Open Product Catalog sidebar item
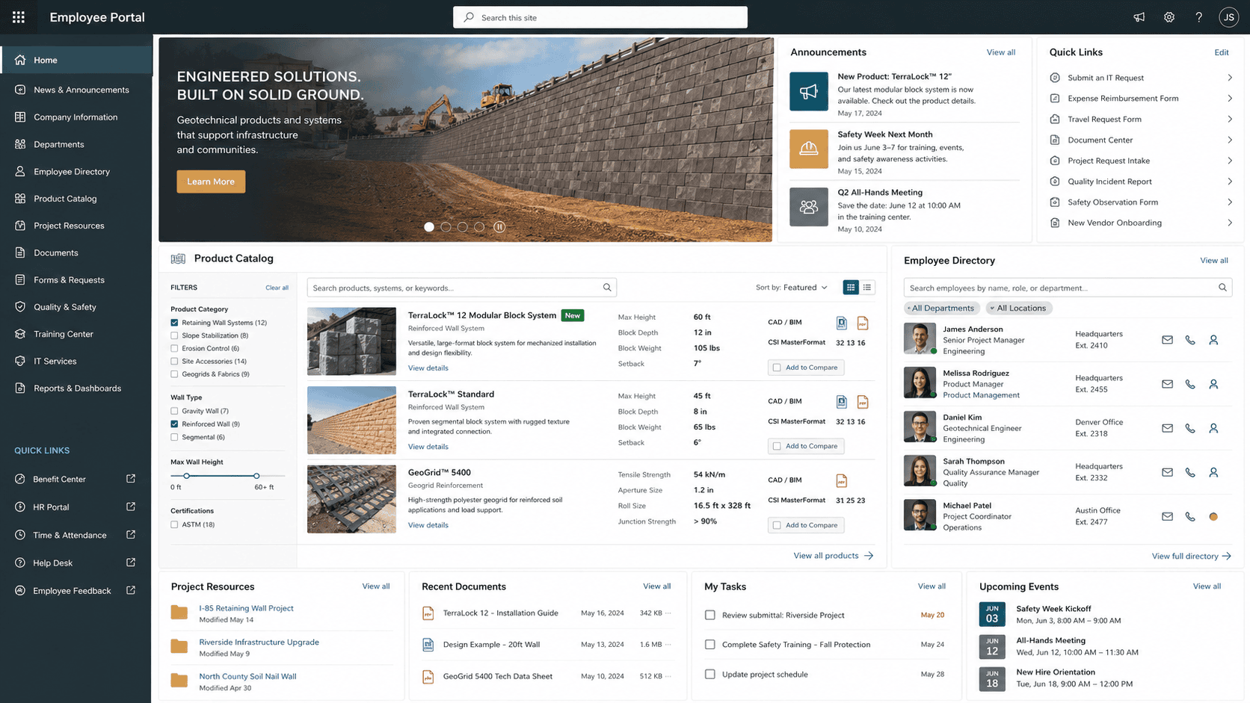 [x=76, y=199]
